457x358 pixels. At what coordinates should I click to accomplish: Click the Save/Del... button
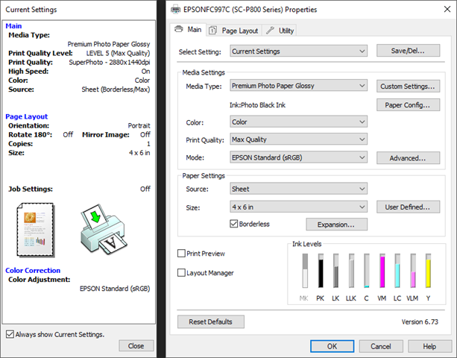(408, 51)
